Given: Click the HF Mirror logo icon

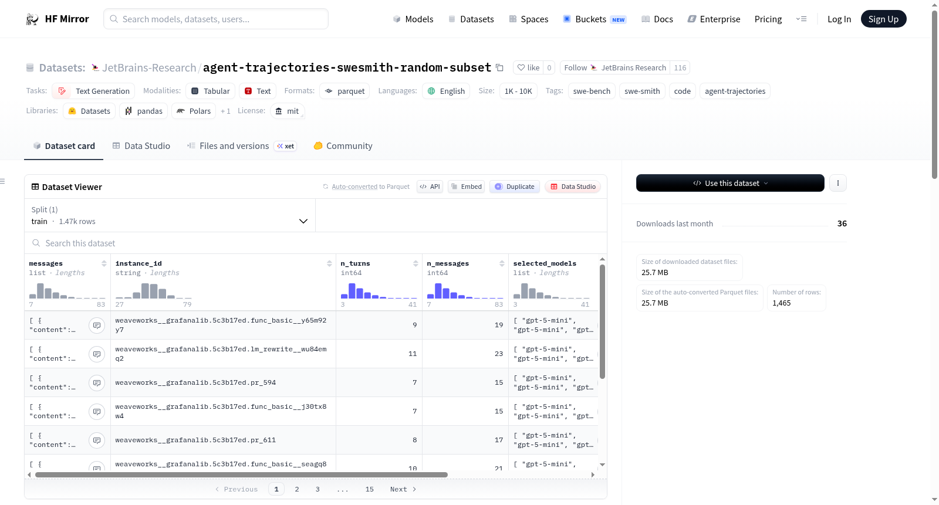Looking at the screenshot, I should tap(32, 19).
